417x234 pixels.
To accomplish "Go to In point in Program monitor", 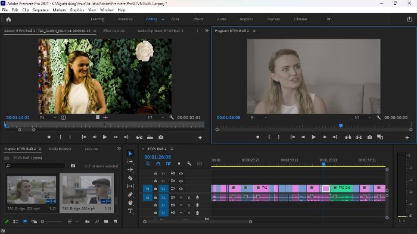I will coord(292,137).
